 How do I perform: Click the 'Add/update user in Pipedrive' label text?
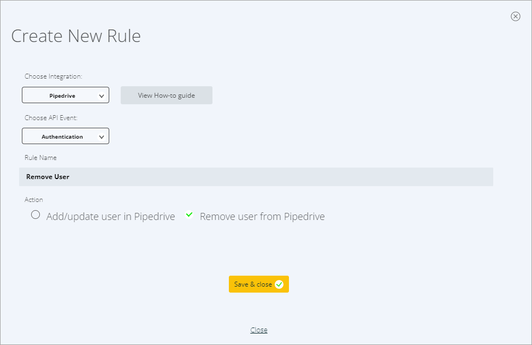pyautogui.click(x=111, y=216)
